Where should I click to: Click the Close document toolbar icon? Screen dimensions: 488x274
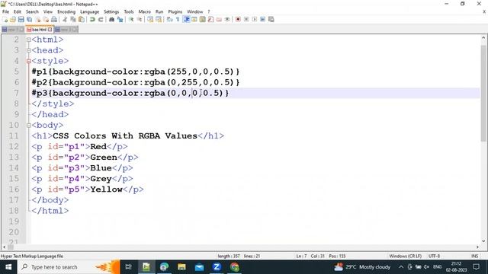(x=37, y=20)
